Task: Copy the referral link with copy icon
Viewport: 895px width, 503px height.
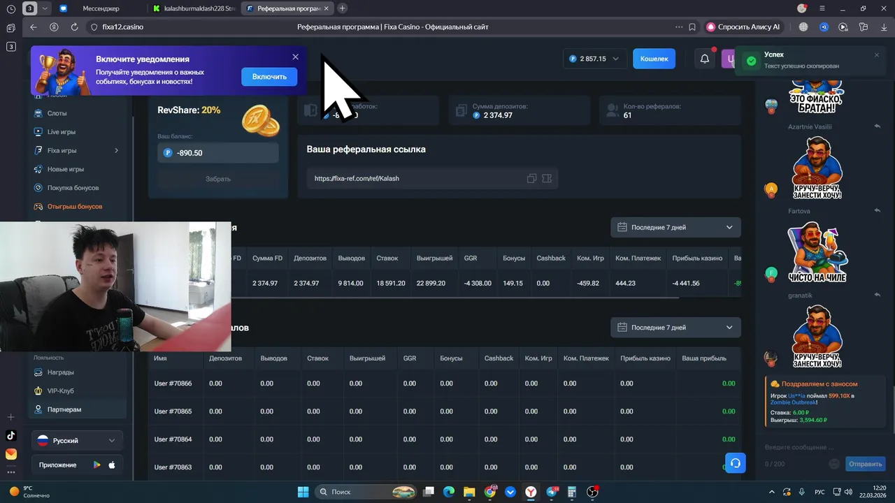Action: (x=531, y=178)
